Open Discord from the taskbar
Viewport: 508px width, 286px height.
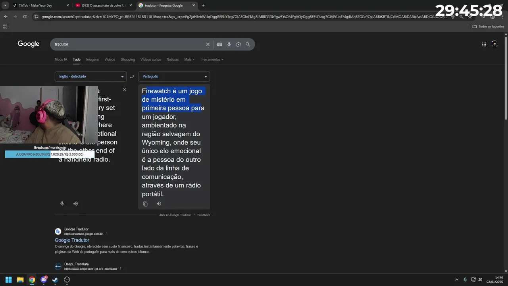44,280
